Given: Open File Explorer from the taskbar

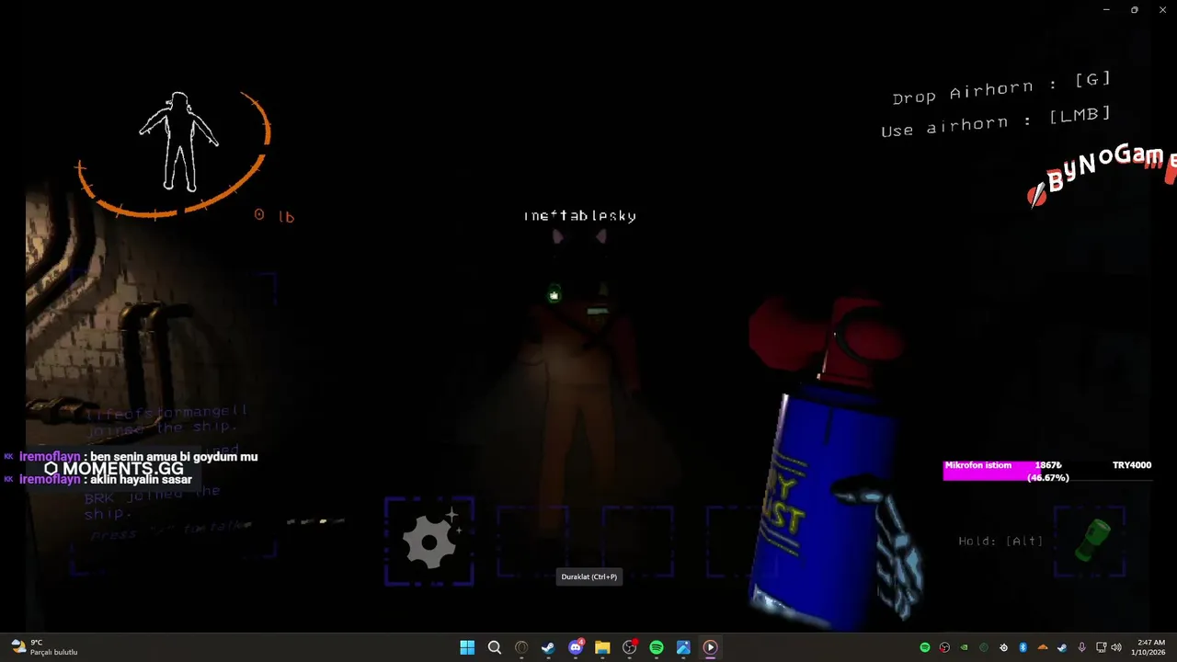Looking at the screenshot, I should point(602,647).
